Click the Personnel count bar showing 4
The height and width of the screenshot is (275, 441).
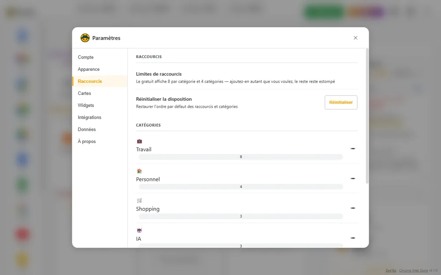tap(241, 187)
